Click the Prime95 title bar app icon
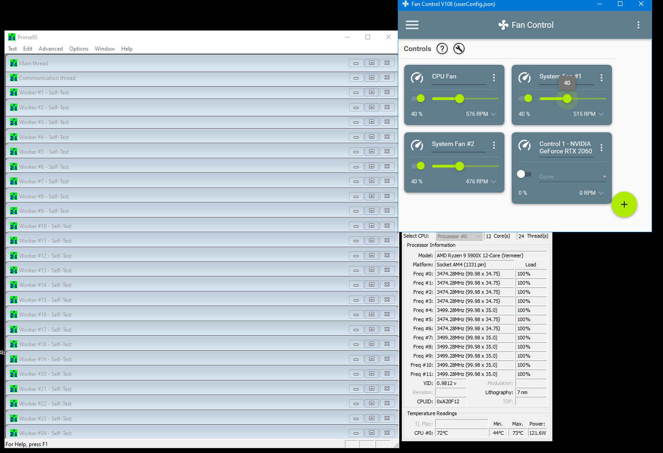 tap(12, 37)
